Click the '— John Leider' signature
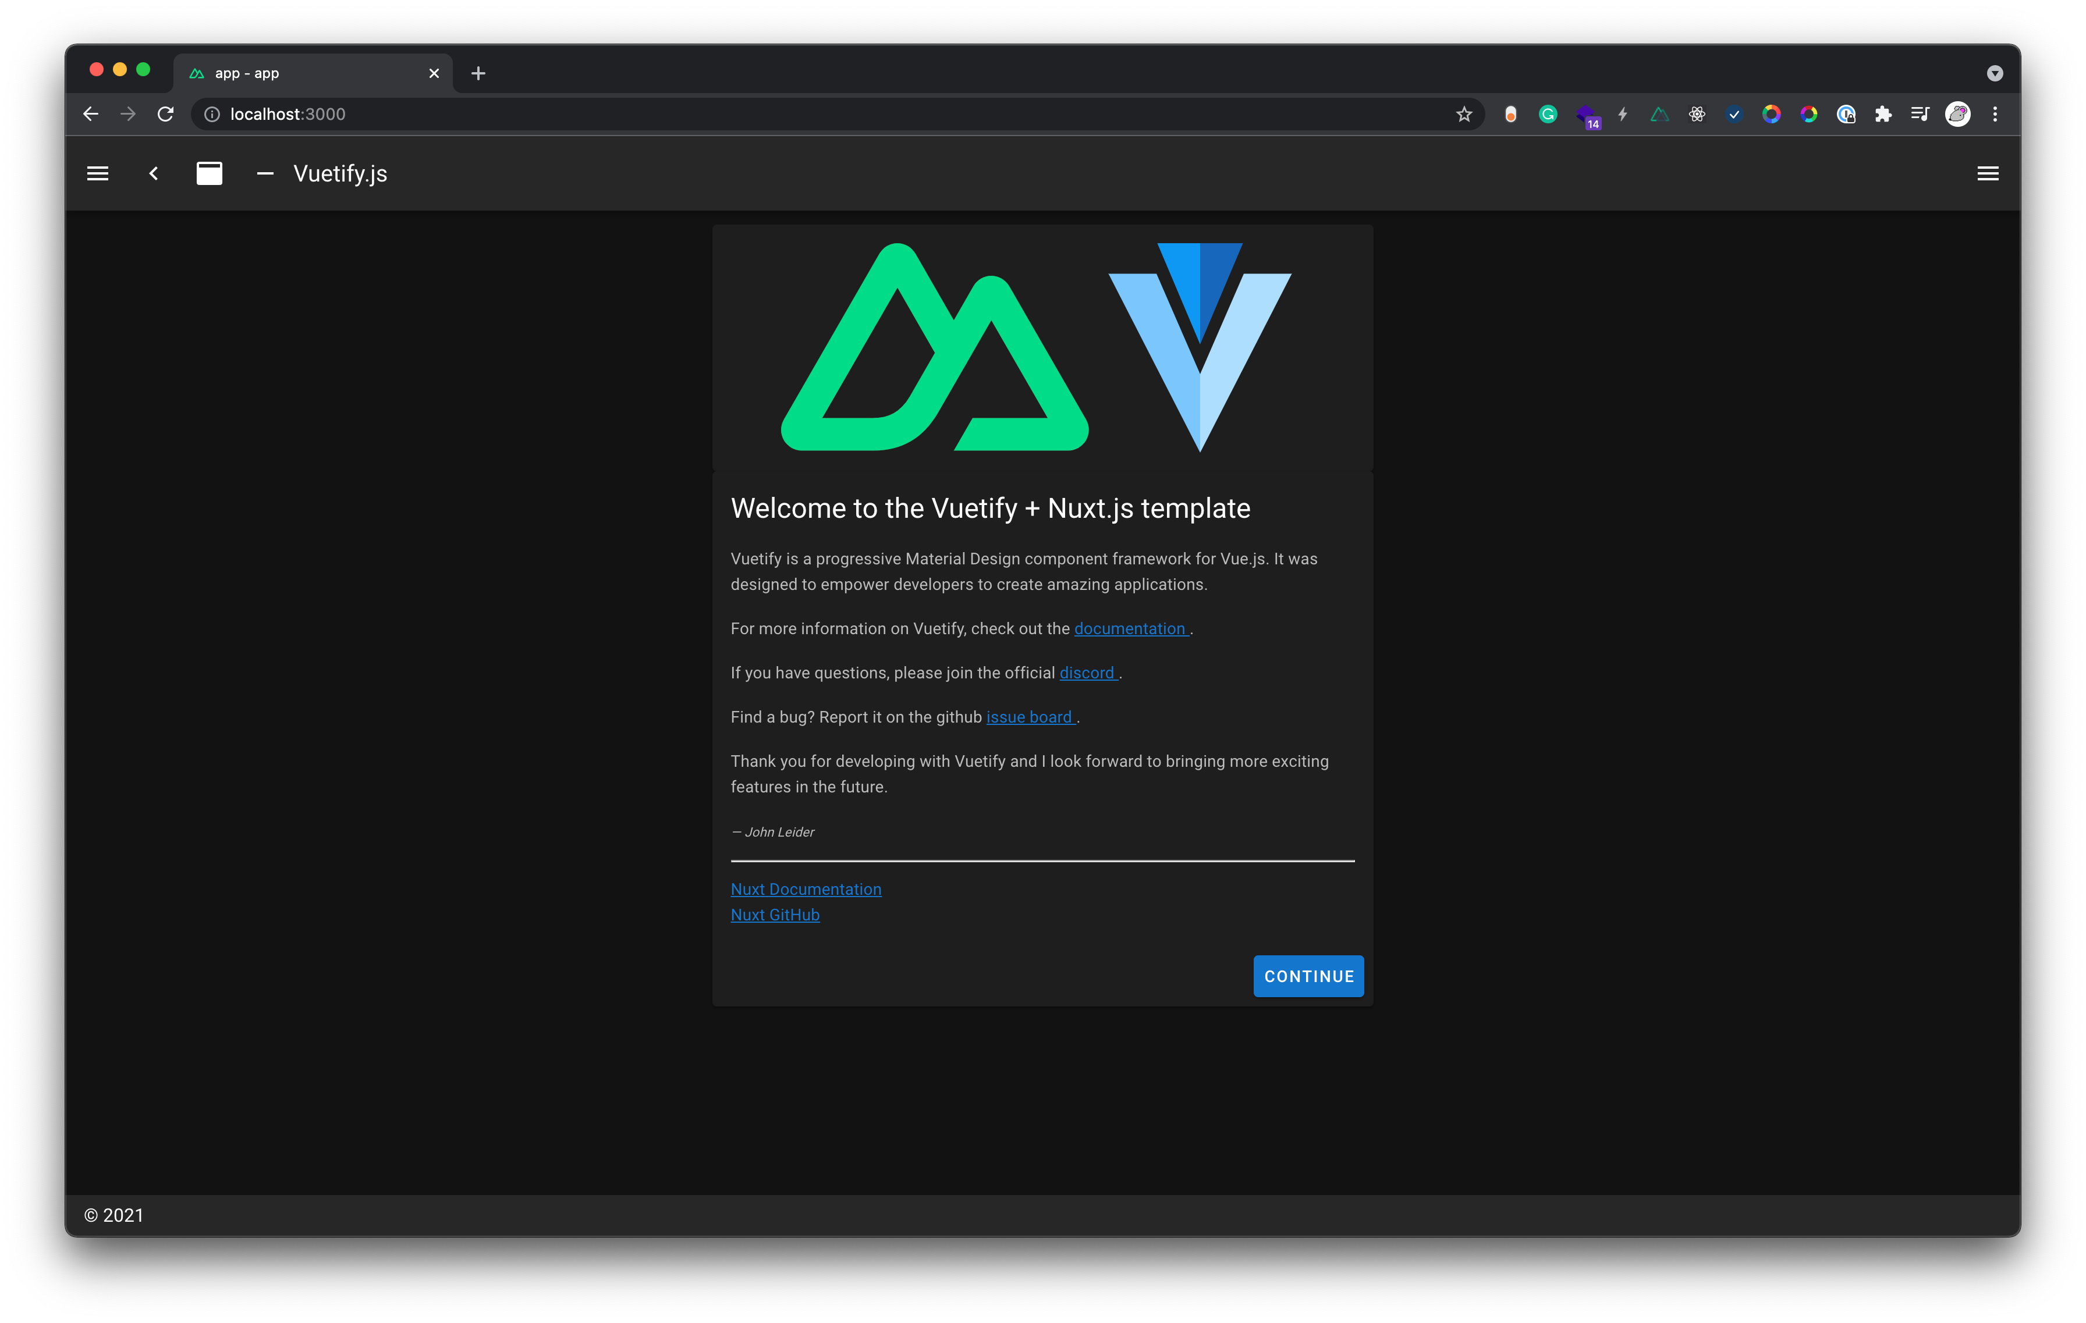 pos(773,832)
